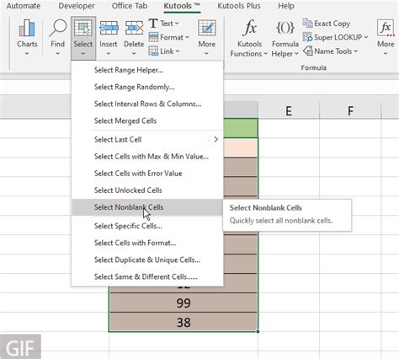Expand the Charts dropdown arrow

[x=27, y=53]
